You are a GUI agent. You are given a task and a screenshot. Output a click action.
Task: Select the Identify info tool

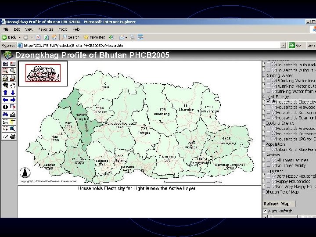5,107
